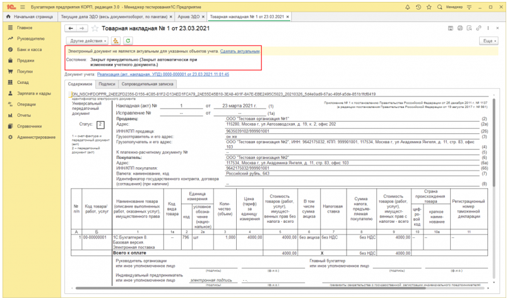Open the Содержимое tab
The height and width of the screenshot is (301, 510).
80,84
